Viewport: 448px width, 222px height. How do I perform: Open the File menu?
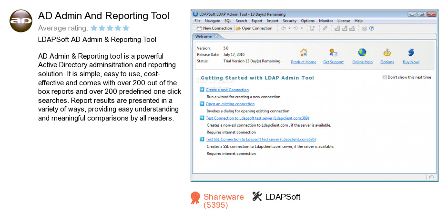tap(197, 21)
